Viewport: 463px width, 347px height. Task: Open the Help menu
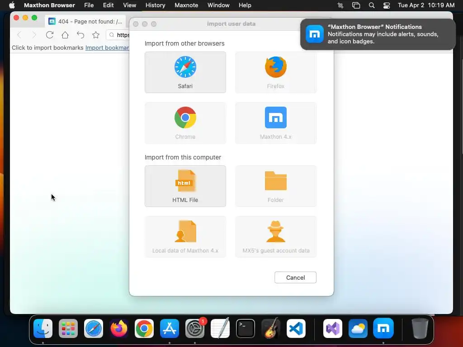click(245, 5)
